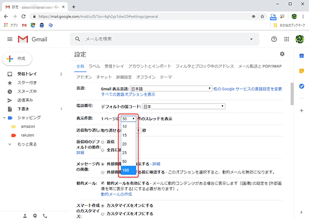Switch to the アドオン tab
This screenshot has height=220, width=309.
pos(84,77)
